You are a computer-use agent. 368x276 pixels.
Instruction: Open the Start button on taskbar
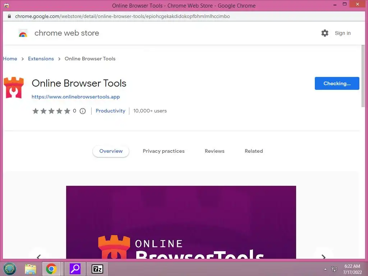(x=9, y=269)
